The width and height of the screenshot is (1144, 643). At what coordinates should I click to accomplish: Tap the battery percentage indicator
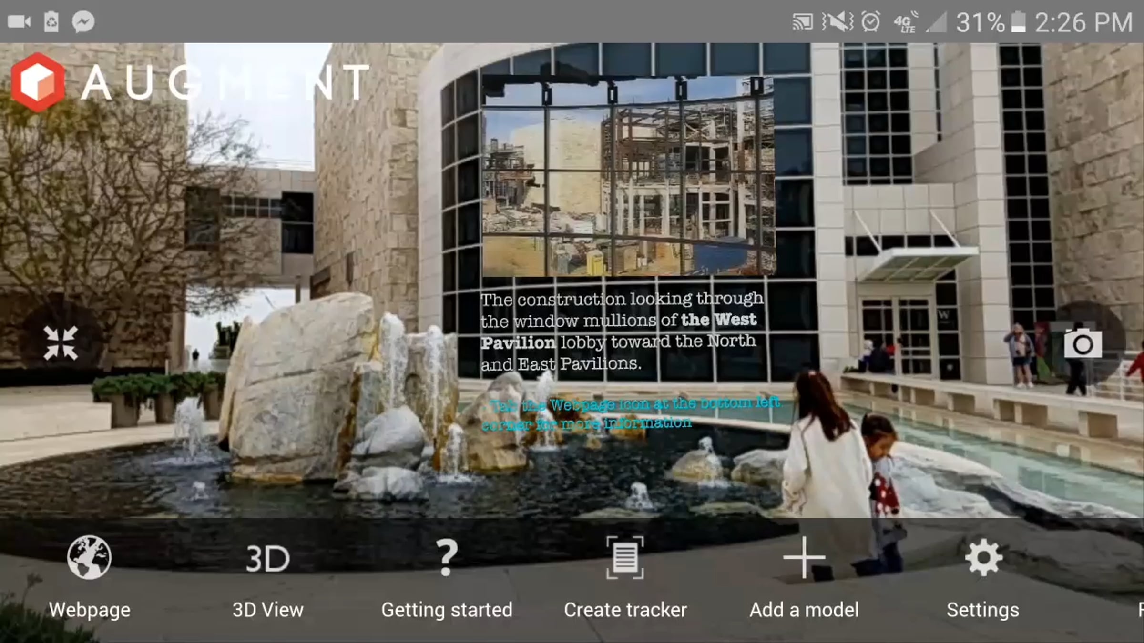tap(980, 22)
